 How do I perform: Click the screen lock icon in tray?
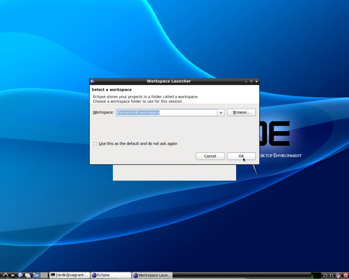coord(338,275)
